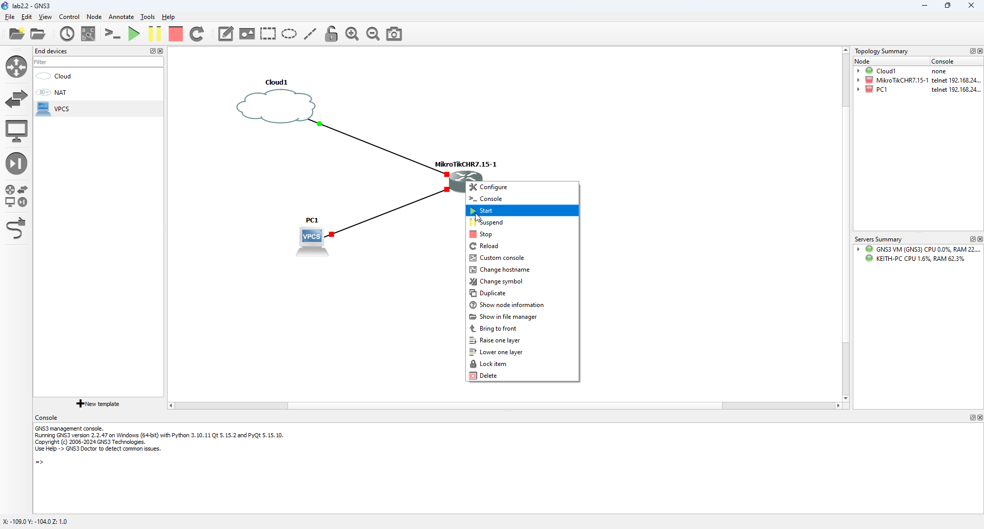The height and width of the screenshot is (529, 984).
Task: Select the Add a link tool in the sidebar
Action: pos(16,228)
